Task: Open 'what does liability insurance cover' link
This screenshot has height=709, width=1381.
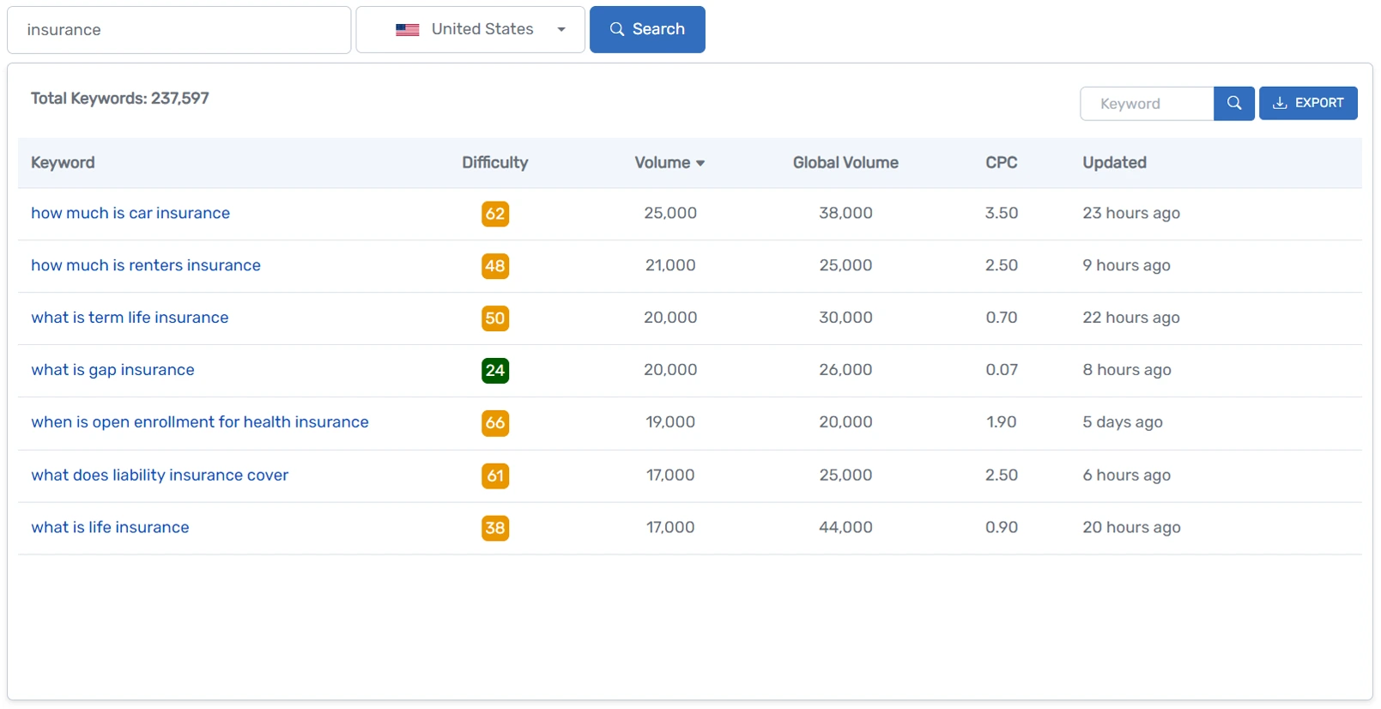Action: [x=160, y=476]
